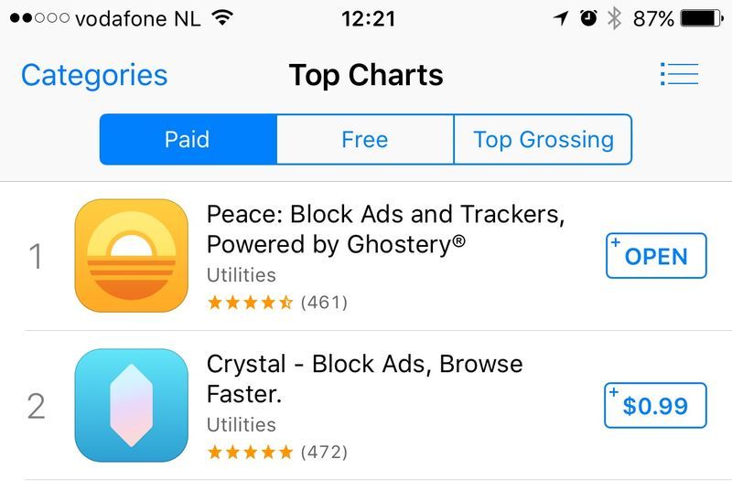
Task: Tap the Crystal app icon
Action: pyautogui.click(x=131, y=405)
